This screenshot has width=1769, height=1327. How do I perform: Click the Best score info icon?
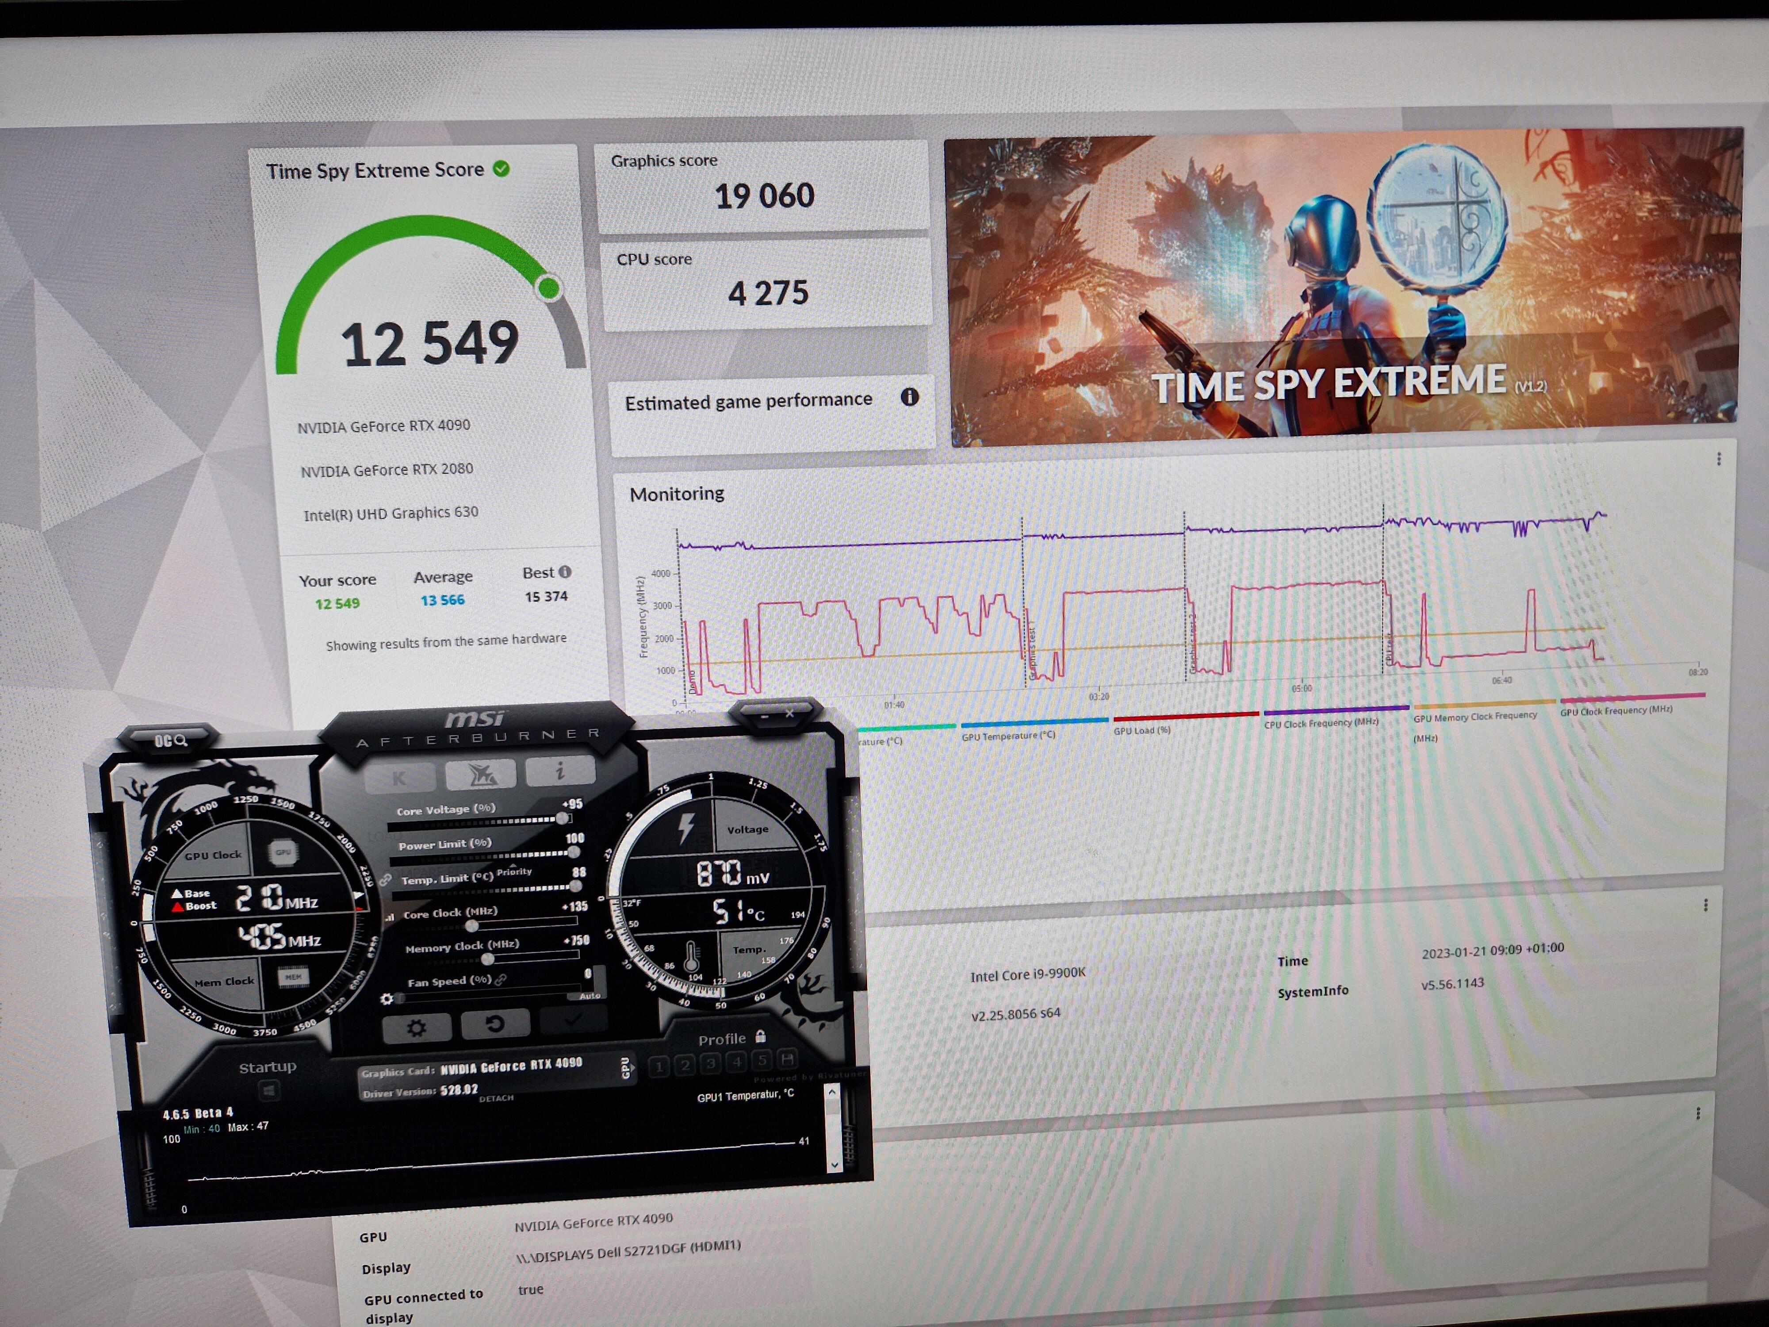click(x=565, y=571)
